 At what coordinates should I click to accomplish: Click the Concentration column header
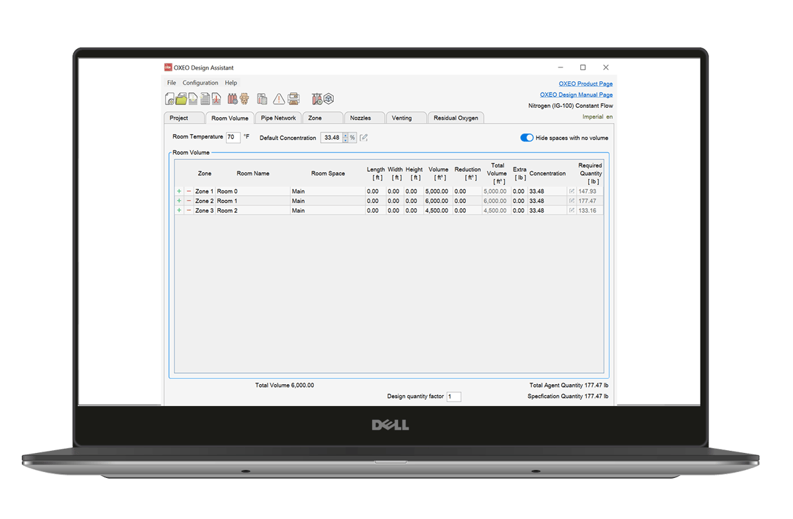[547, 173]
